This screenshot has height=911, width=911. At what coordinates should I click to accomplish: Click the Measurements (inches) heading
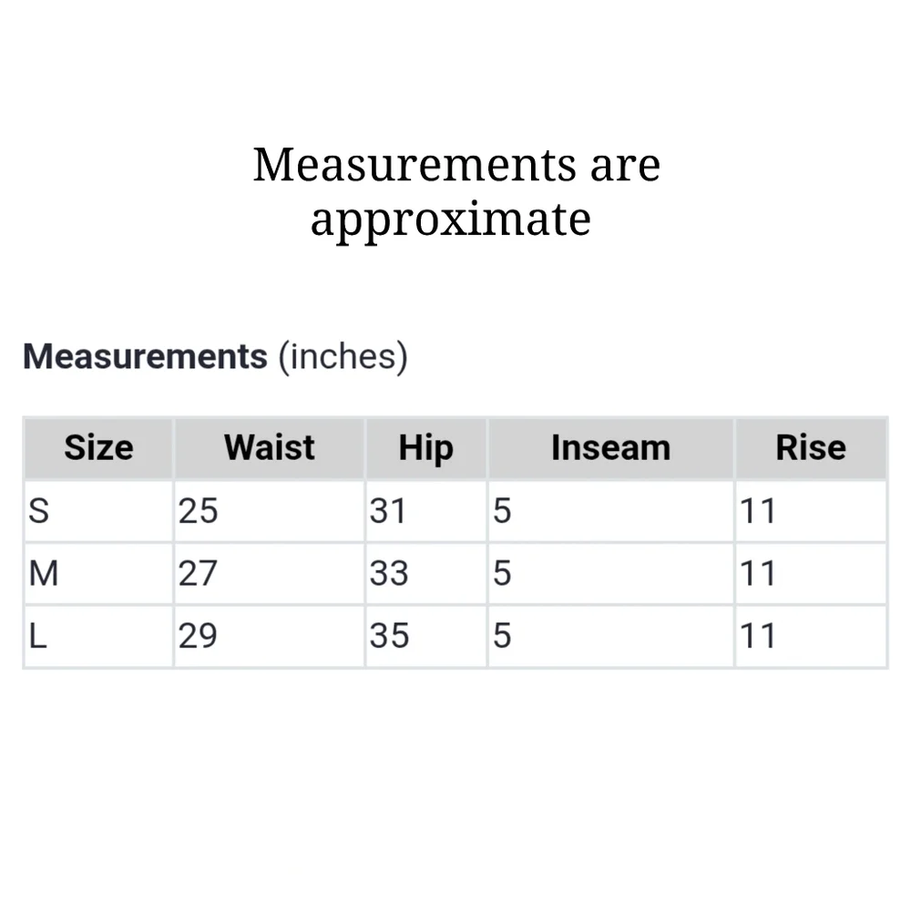point(215,356)
